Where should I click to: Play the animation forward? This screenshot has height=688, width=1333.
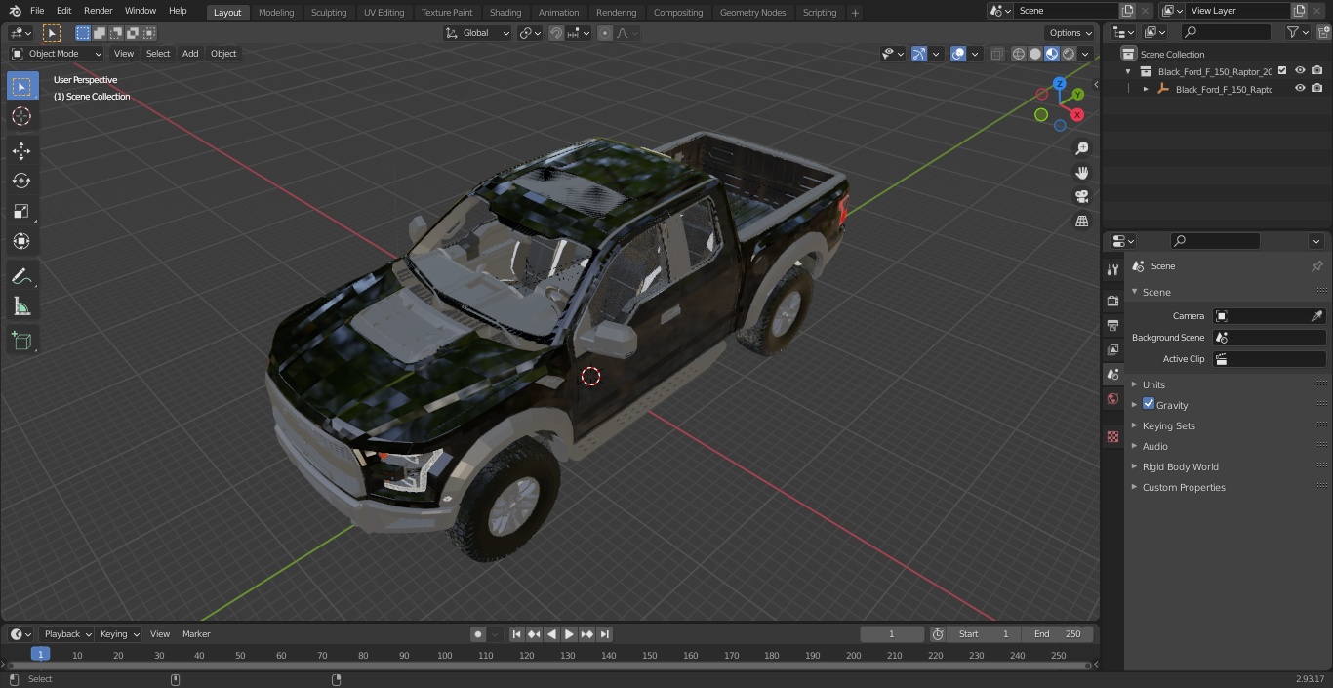pos(569,634)
